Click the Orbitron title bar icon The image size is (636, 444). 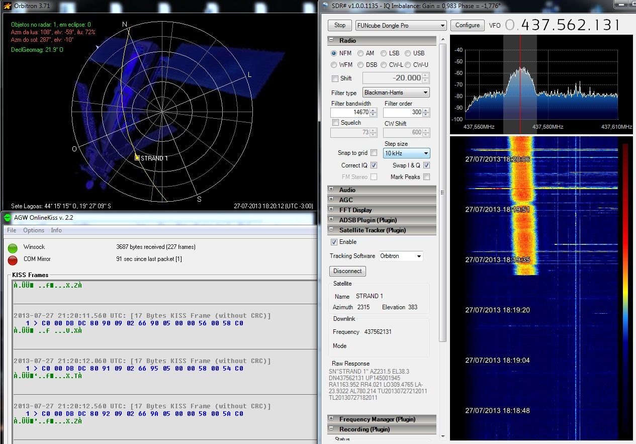(x=7, y=6)
